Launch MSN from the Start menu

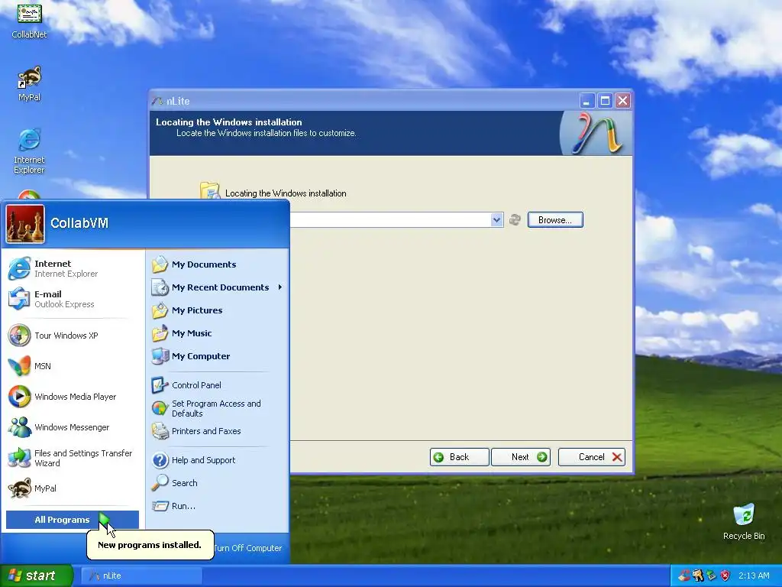(73, 366)
